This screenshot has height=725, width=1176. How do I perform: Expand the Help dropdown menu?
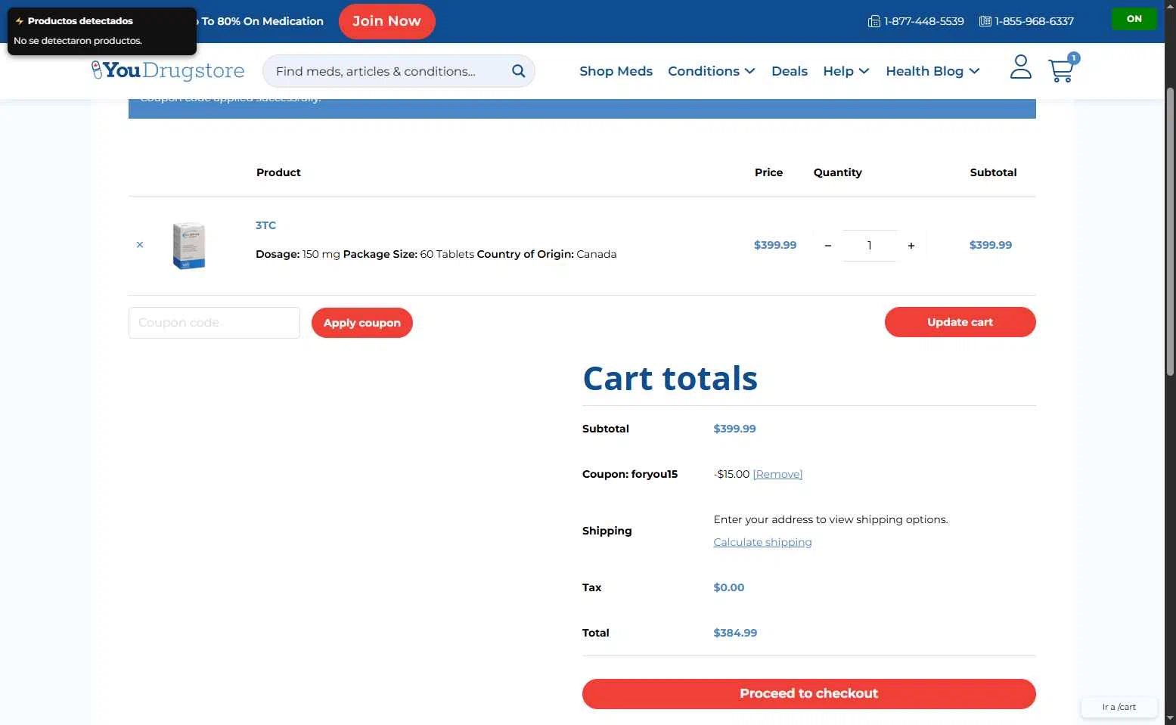click(x=846, y=71)
